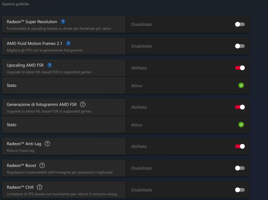The image size is (268, 200).
Task: Open help icon beside Generazione di fotogrammi AMD FSR
Action: tap(83, 105)
